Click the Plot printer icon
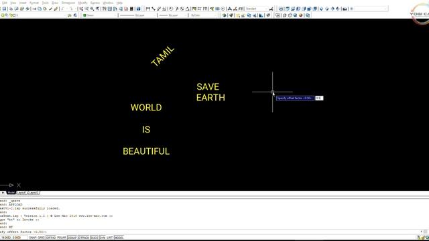429x241 pixels. point(11,9)
